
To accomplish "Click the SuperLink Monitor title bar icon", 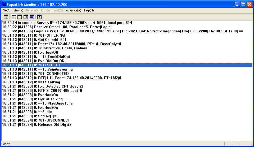I will (3, 5).
